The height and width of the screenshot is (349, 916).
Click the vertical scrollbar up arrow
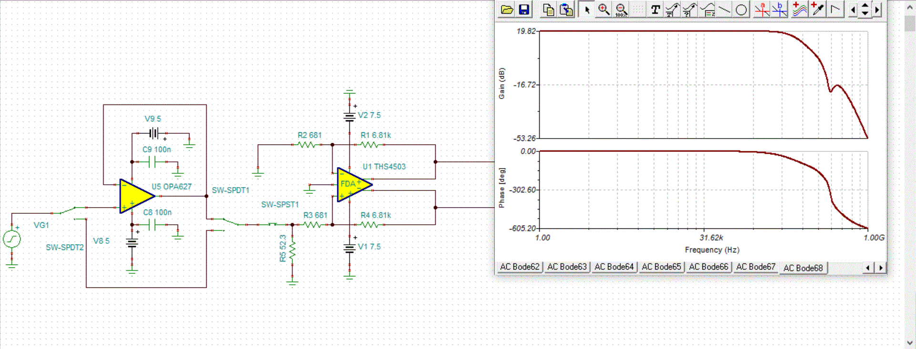[x=910, y=6]
